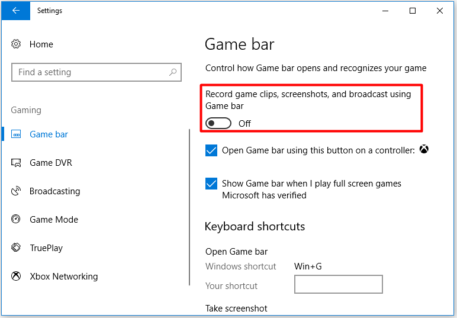Viewport: 457px width, 318px height.
Task: Open Game Mode settings
Action: [54, 219]
